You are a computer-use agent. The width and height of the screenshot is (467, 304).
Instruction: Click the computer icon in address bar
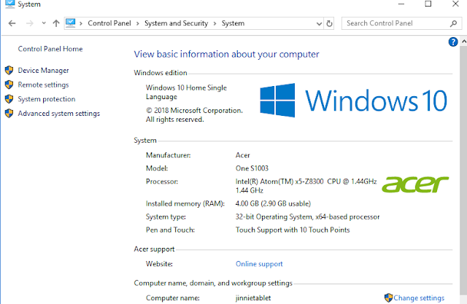click(x=71, y=23)
